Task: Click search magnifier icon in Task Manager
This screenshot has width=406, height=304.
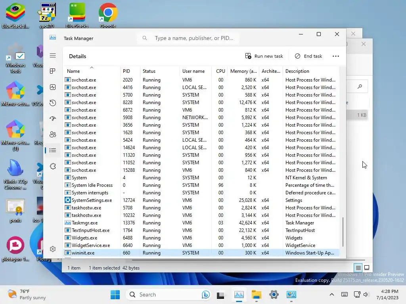Action: (145, 38)
